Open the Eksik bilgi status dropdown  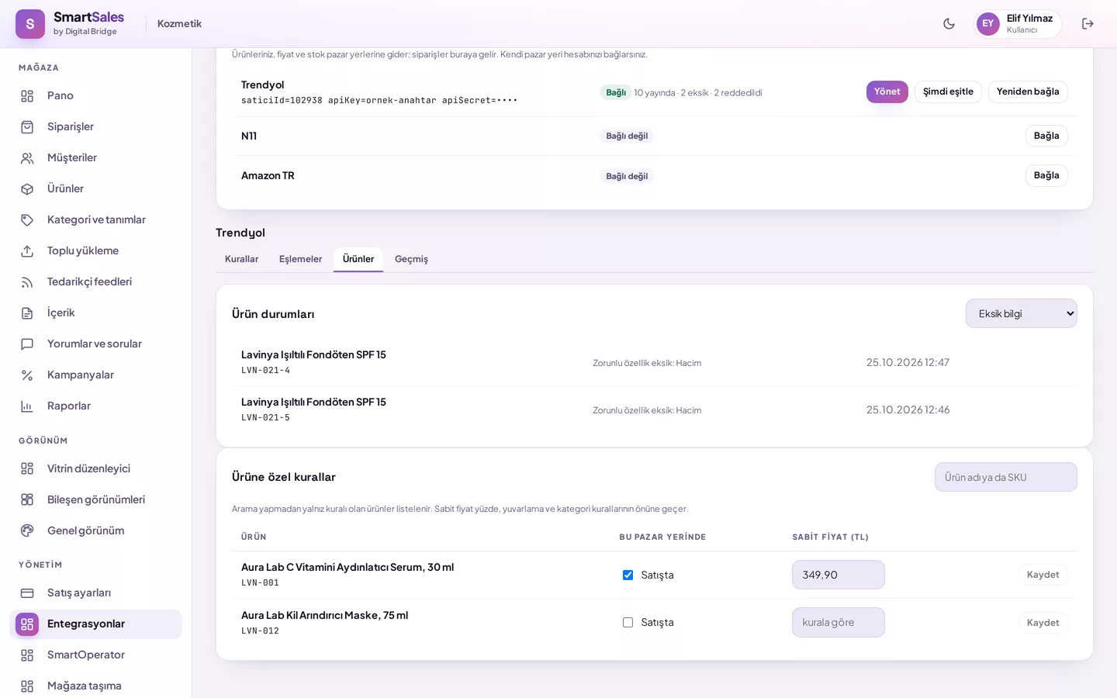(x=1021, y=313)
